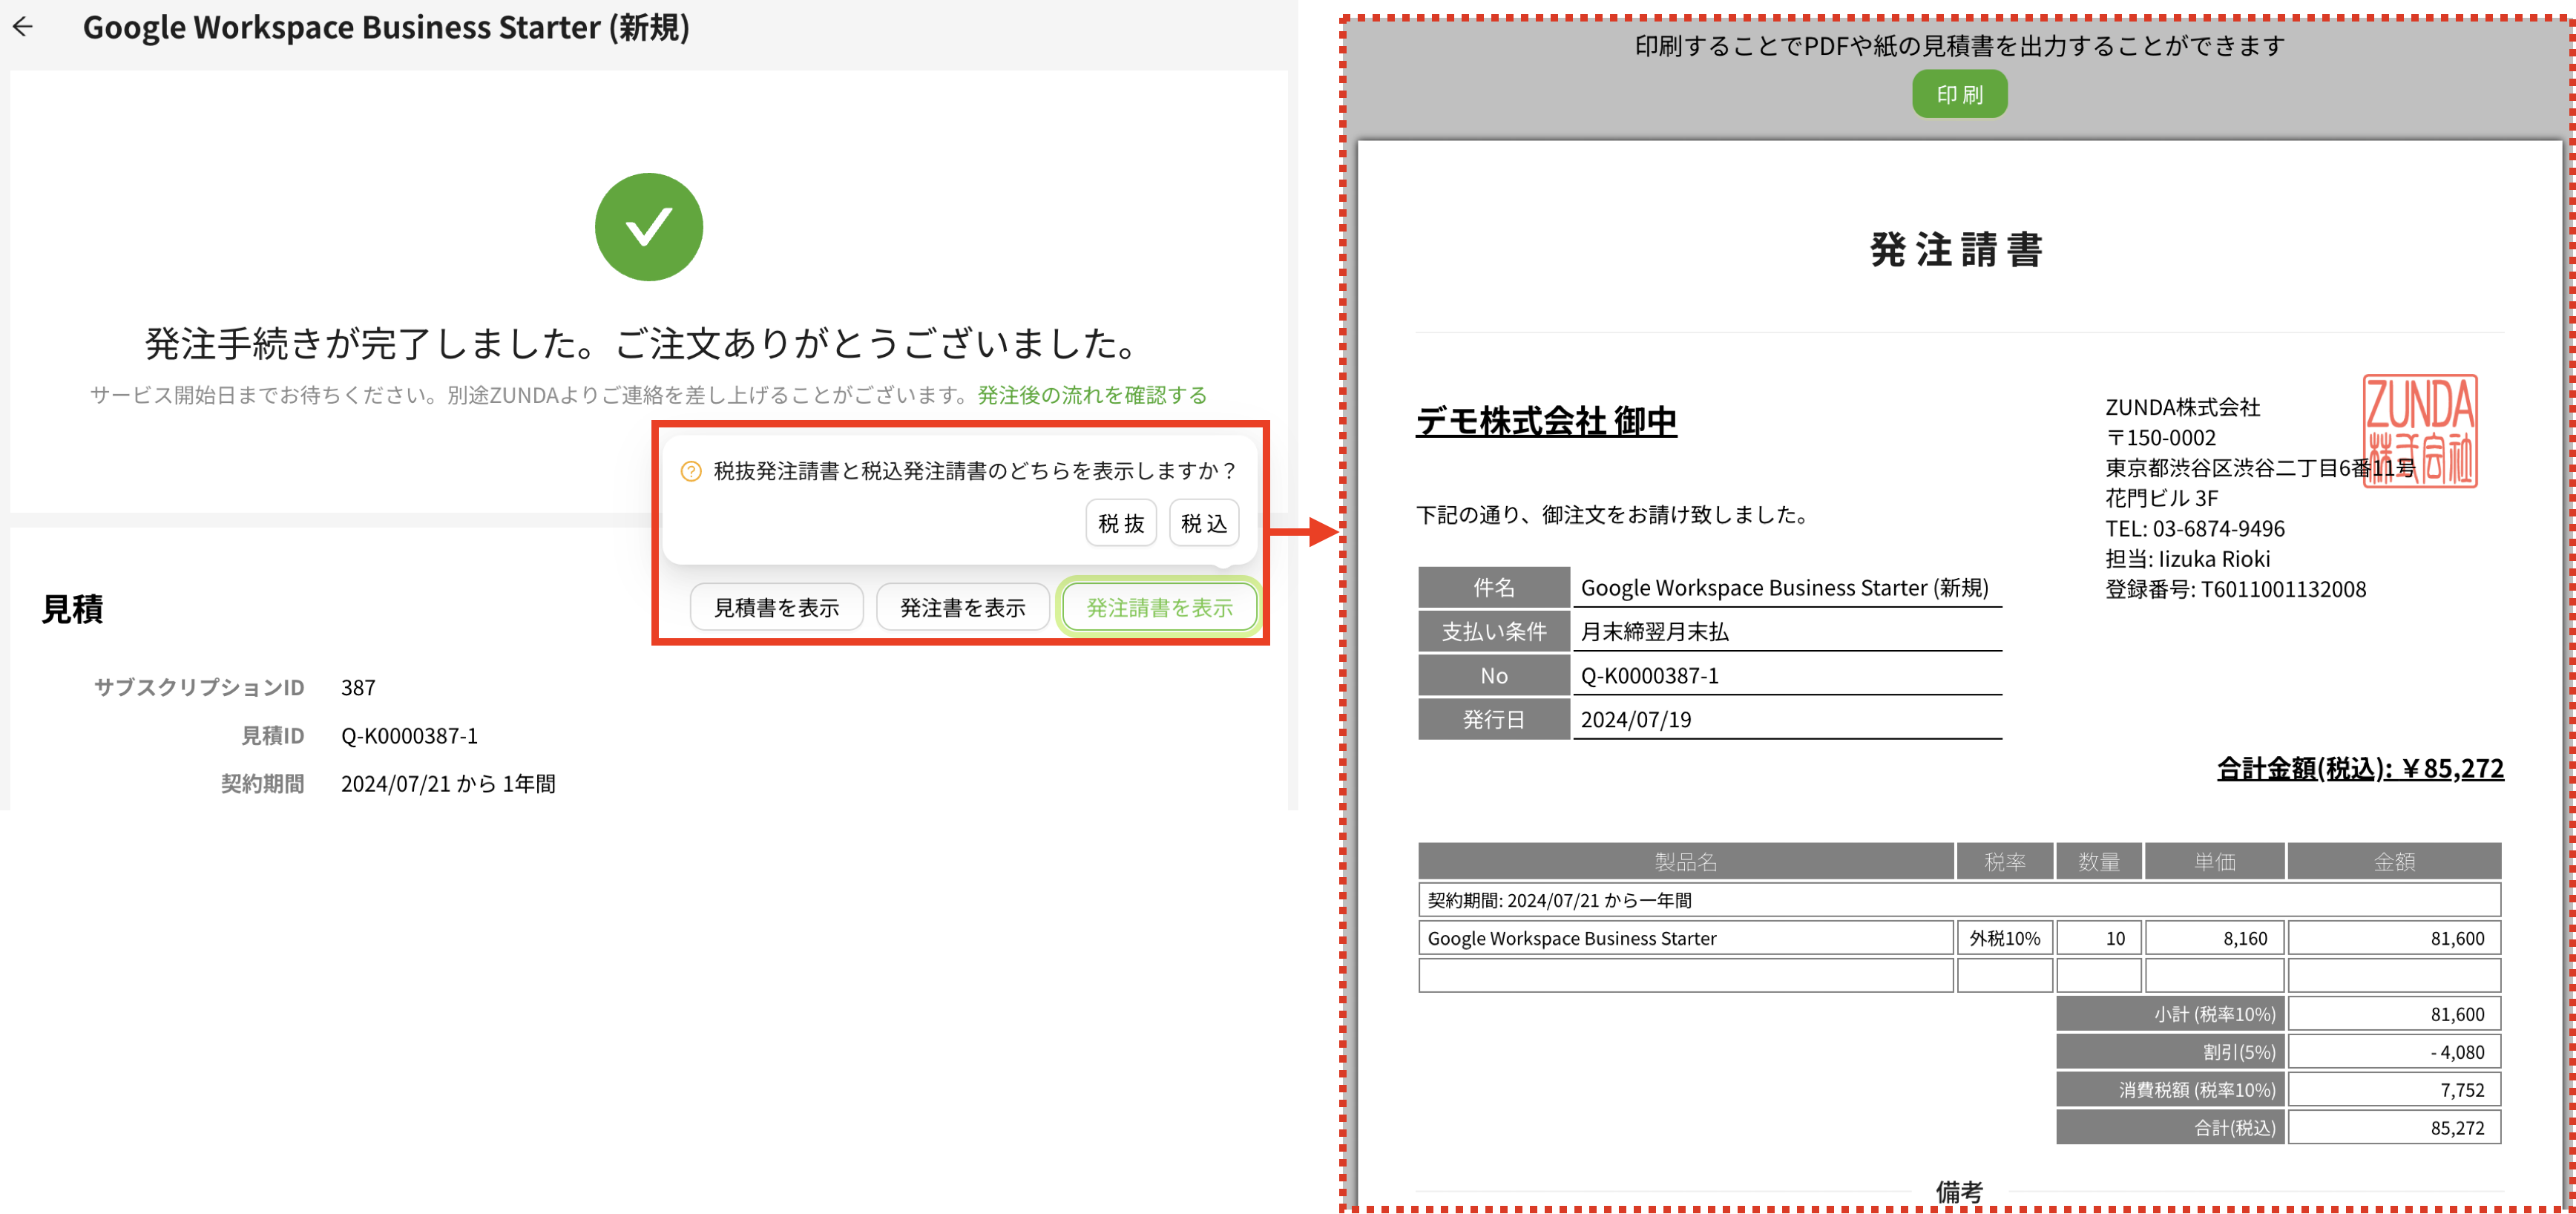
Task: Click the 合計金額(税込): ¥85,272 text
Action: click(2360, 768)
